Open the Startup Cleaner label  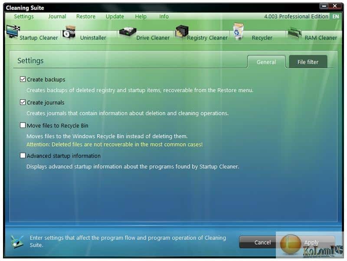click(x=39, y=38)
